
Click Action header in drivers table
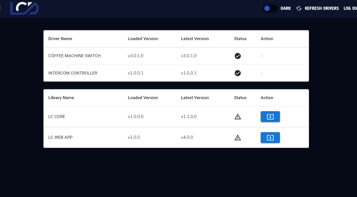tap(267, 39)
